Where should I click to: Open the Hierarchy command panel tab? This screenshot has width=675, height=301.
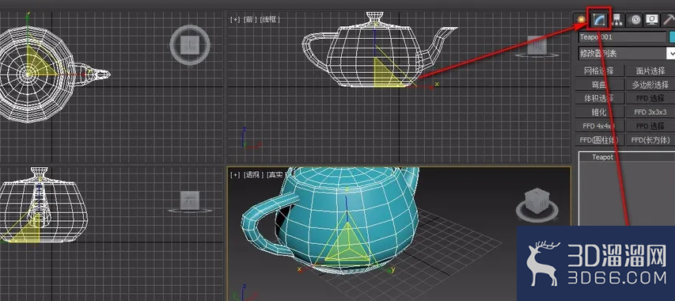[x=617, y=19]
